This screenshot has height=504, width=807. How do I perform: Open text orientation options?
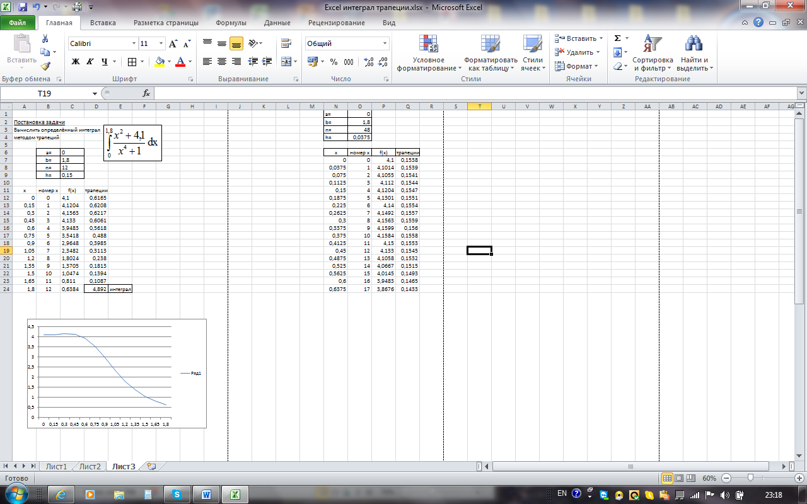click(x=255, y=43)
